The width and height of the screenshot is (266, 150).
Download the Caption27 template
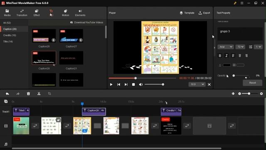click(81, 40)
